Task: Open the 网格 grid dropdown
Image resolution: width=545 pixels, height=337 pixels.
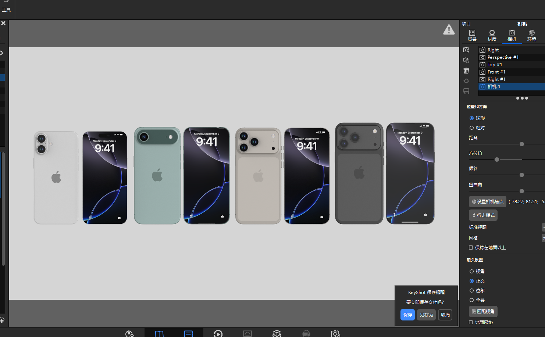Action: click(543, 238)
